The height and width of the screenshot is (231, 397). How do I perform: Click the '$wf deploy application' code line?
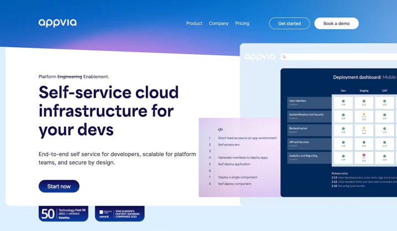[234, 164]
